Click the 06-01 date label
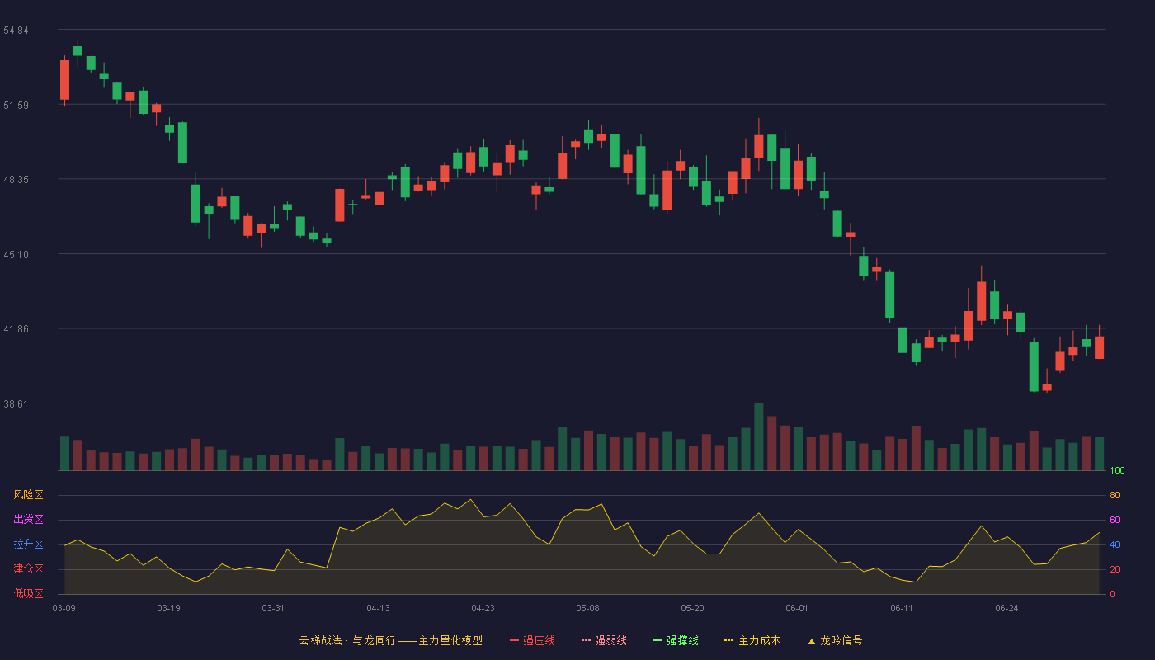The height and width of the screenshot is (660, 1155). [797, 608]
